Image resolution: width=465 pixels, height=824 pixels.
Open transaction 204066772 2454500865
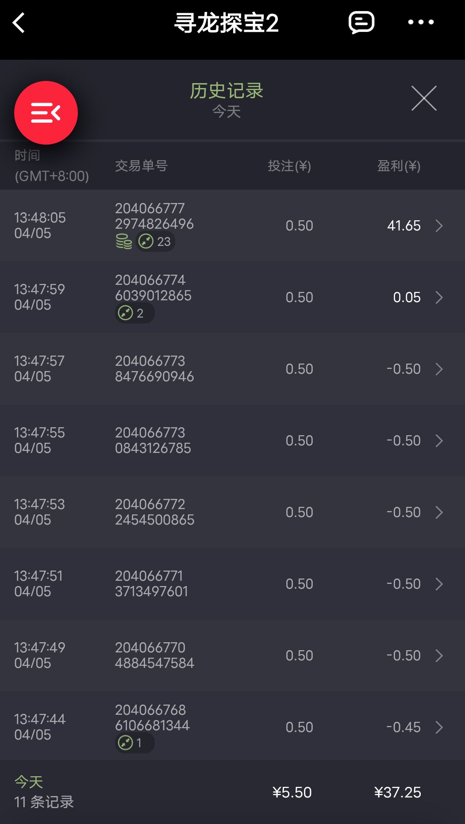[x=154, y=512]
